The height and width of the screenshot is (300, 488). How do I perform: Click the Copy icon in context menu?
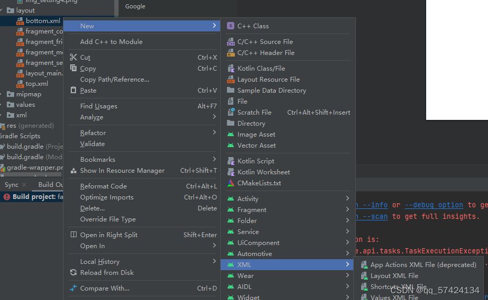(73, 68)
